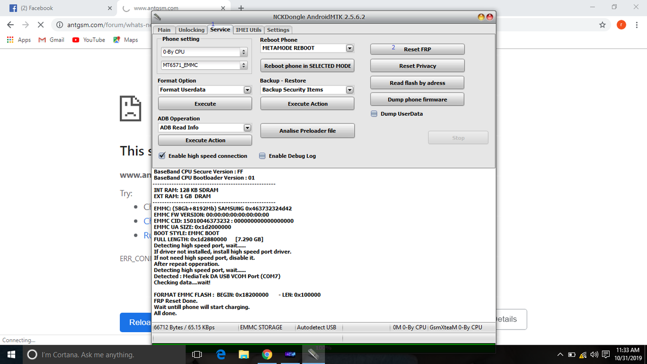Click the NCKDongle title bar dongle icon
Viewport: 647px width, 364px height.
[158, 17]
